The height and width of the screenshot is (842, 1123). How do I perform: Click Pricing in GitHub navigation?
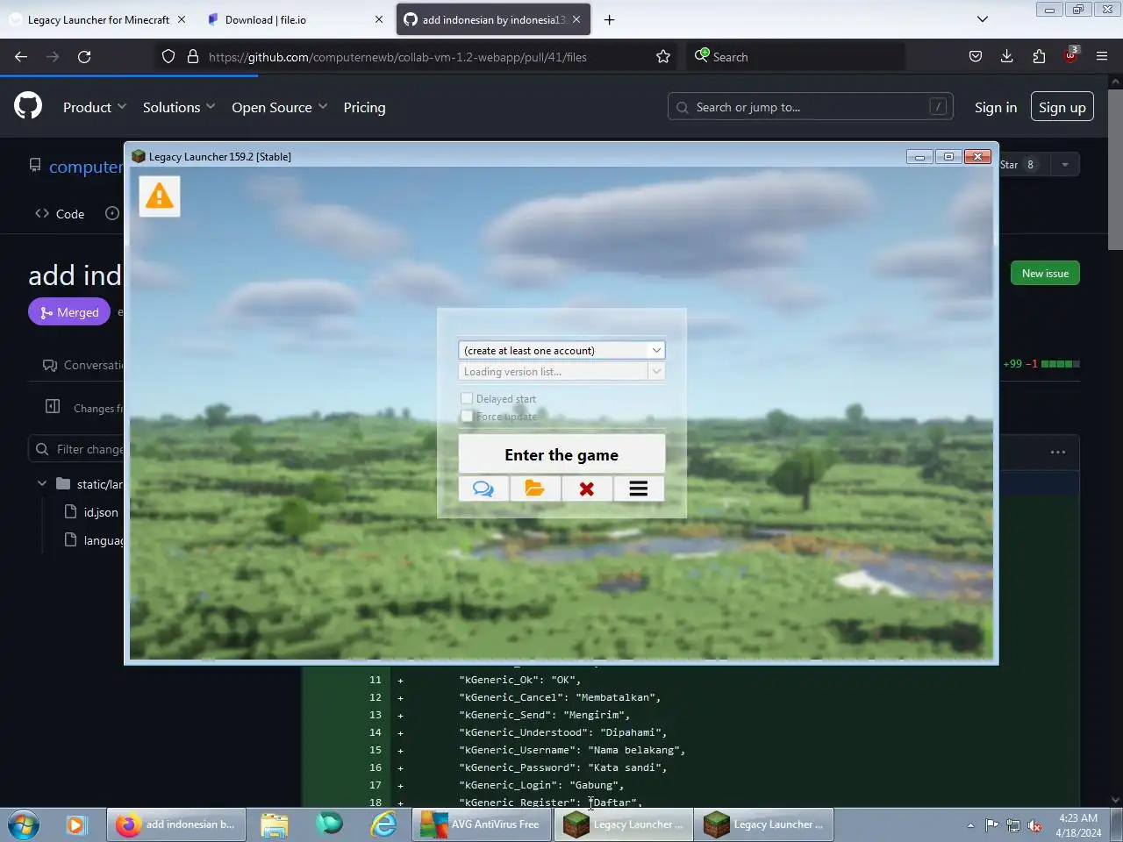(364, 107)
